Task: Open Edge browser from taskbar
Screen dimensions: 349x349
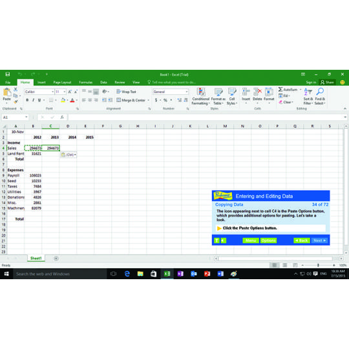Action: click(x=127, y=274)
